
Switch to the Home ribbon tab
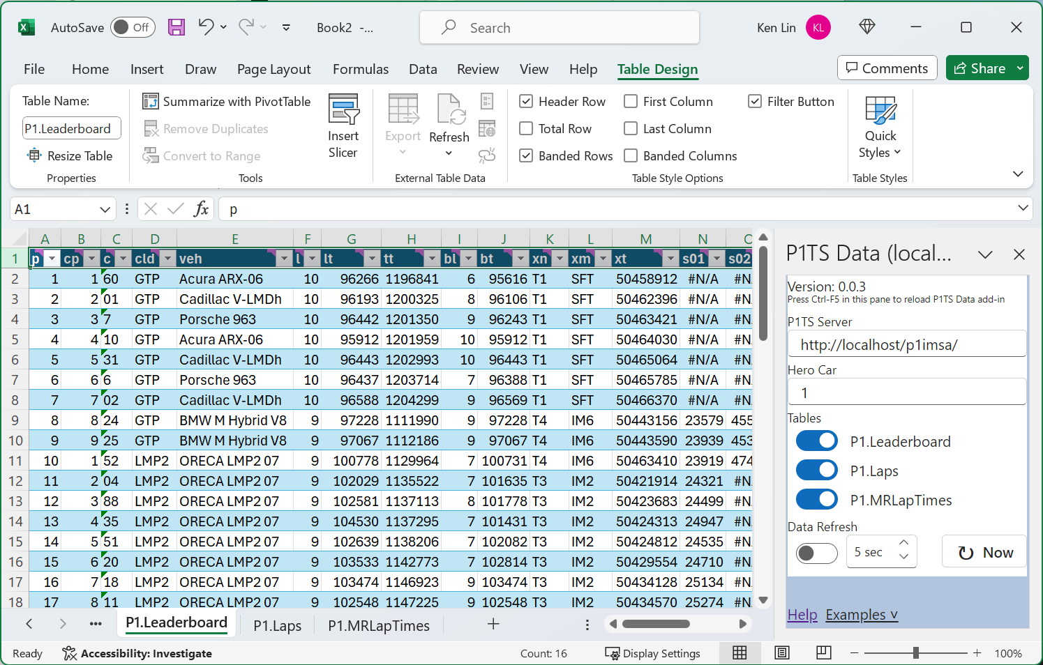coord(90,69)
